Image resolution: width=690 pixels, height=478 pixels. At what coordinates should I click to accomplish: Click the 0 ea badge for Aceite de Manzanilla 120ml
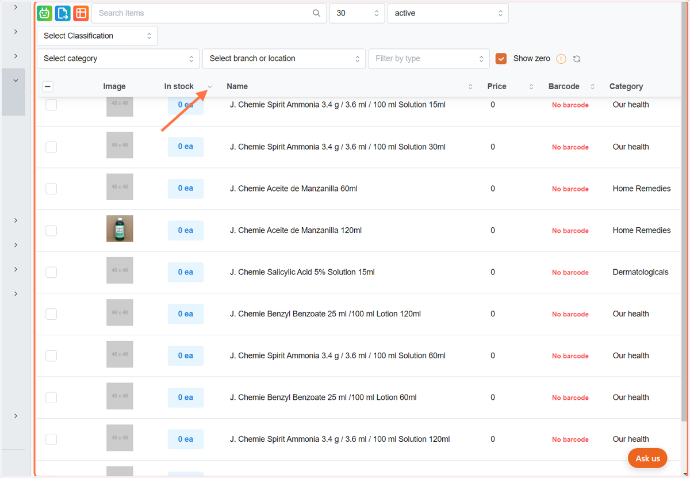[186, 230]
